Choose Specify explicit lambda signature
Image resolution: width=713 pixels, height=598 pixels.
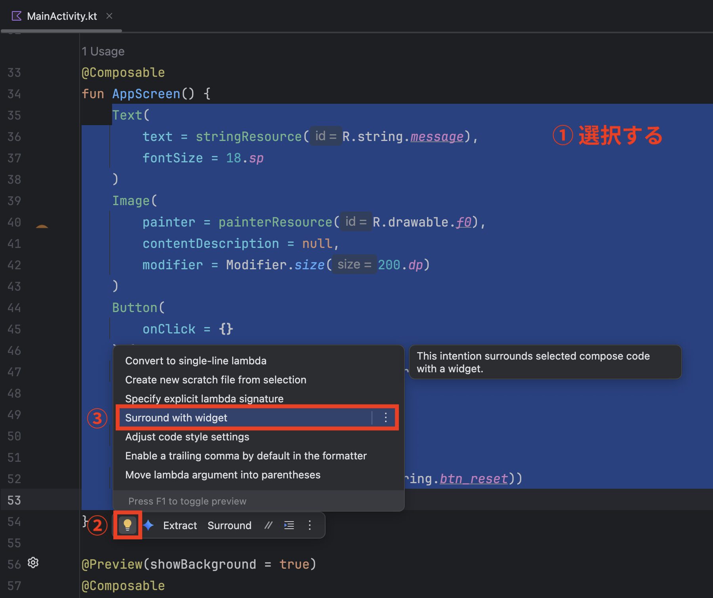(x=204, y=399)
